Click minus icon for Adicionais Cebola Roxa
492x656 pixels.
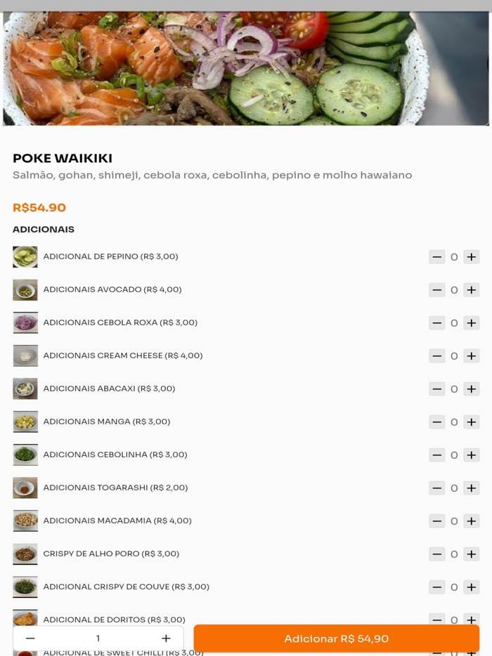click(x=436, y=323)
